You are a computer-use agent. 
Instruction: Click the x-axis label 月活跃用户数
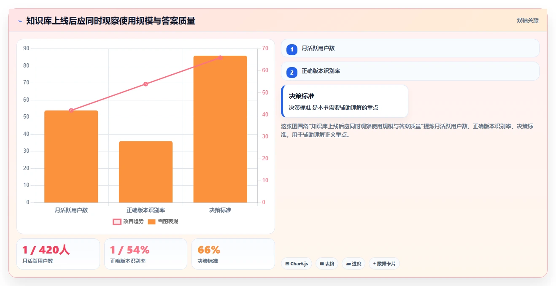tap(71, 210)
